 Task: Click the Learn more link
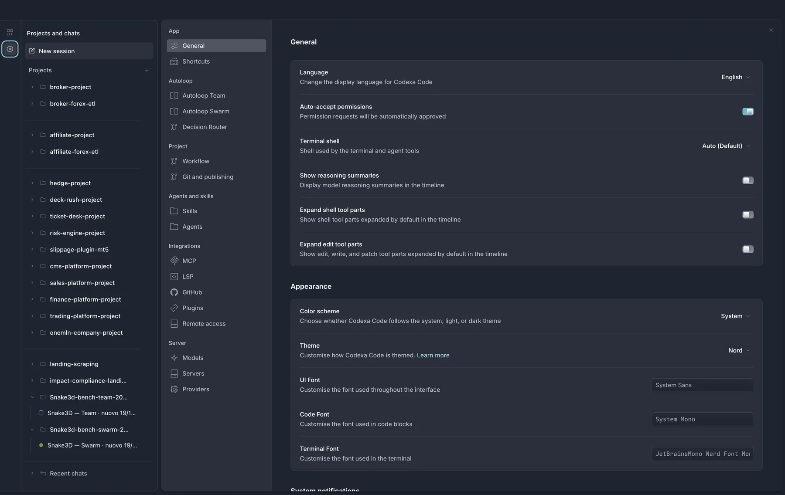pyautogui.click(x=433, y=355)
